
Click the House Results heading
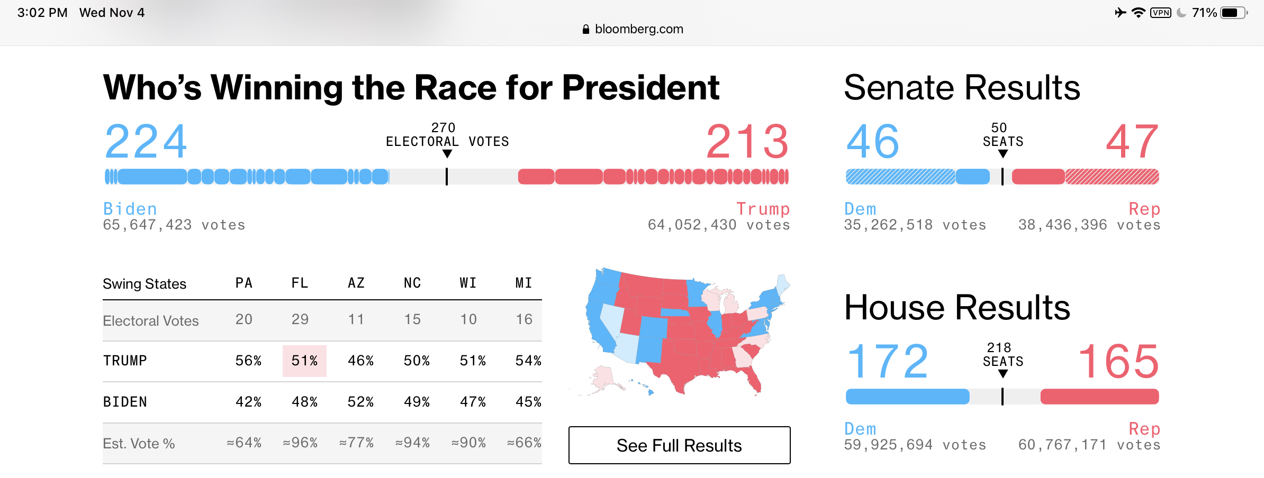957,307
